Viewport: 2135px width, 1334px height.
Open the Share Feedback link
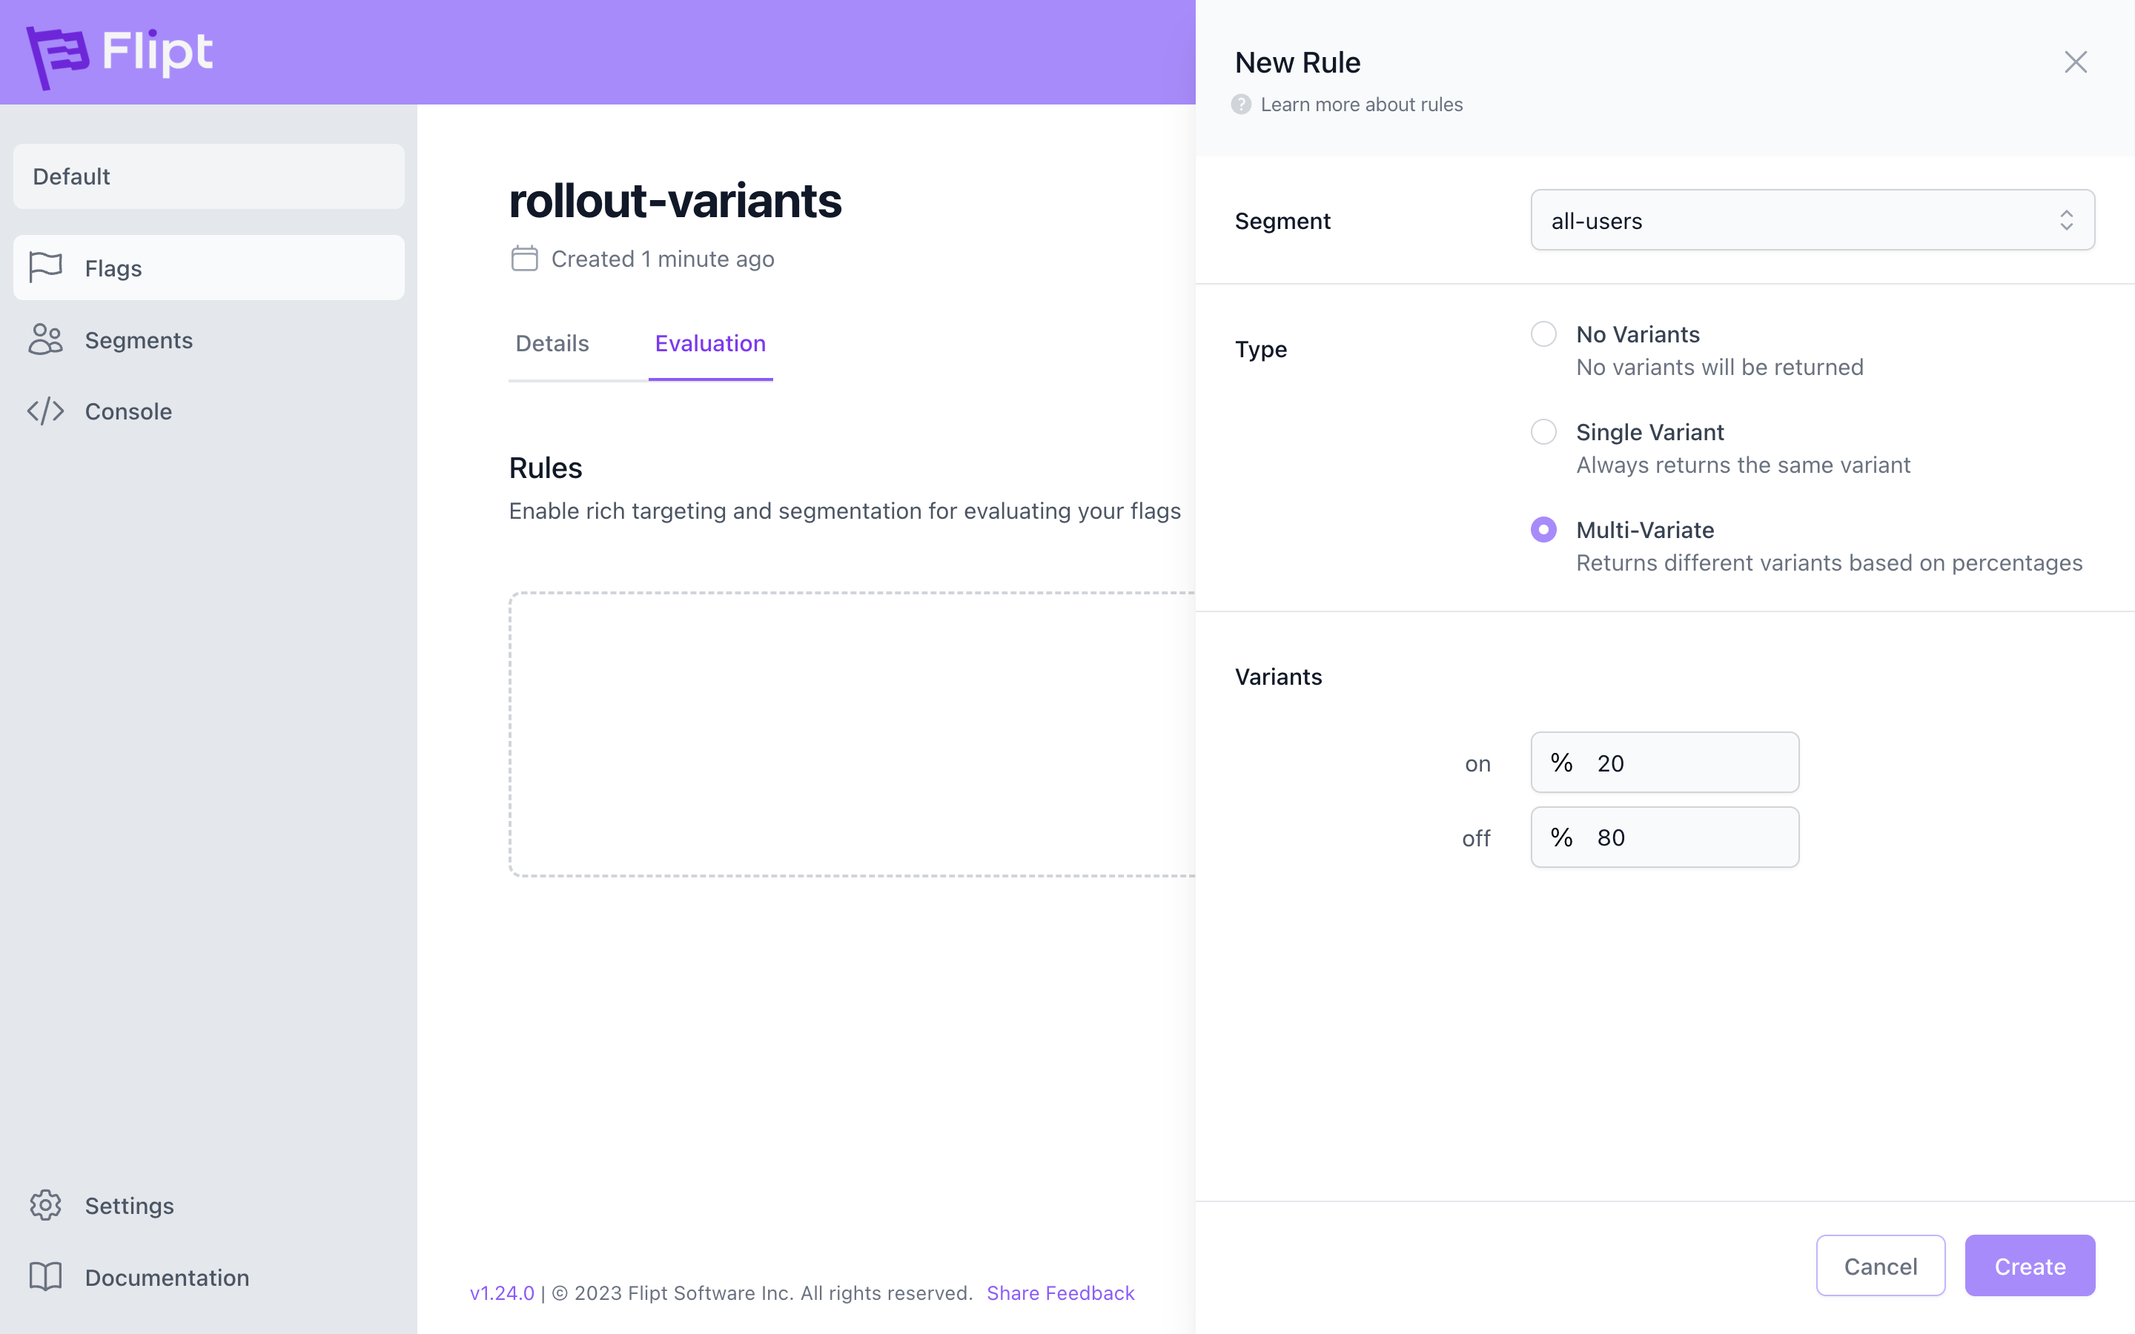(x=1060, y=1292)
